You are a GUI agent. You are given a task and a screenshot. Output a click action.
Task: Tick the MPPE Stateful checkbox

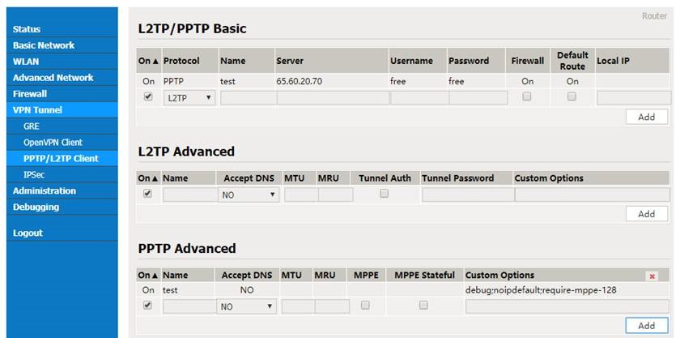(423, 306)
